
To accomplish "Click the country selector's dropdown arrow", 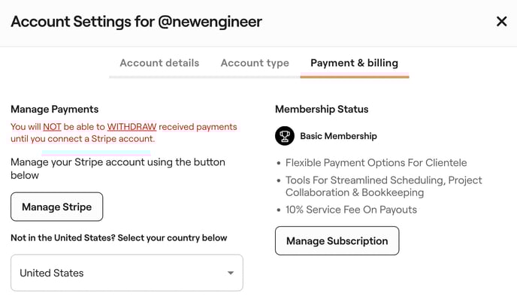I will pyautogui.click(x=231, y=273).
